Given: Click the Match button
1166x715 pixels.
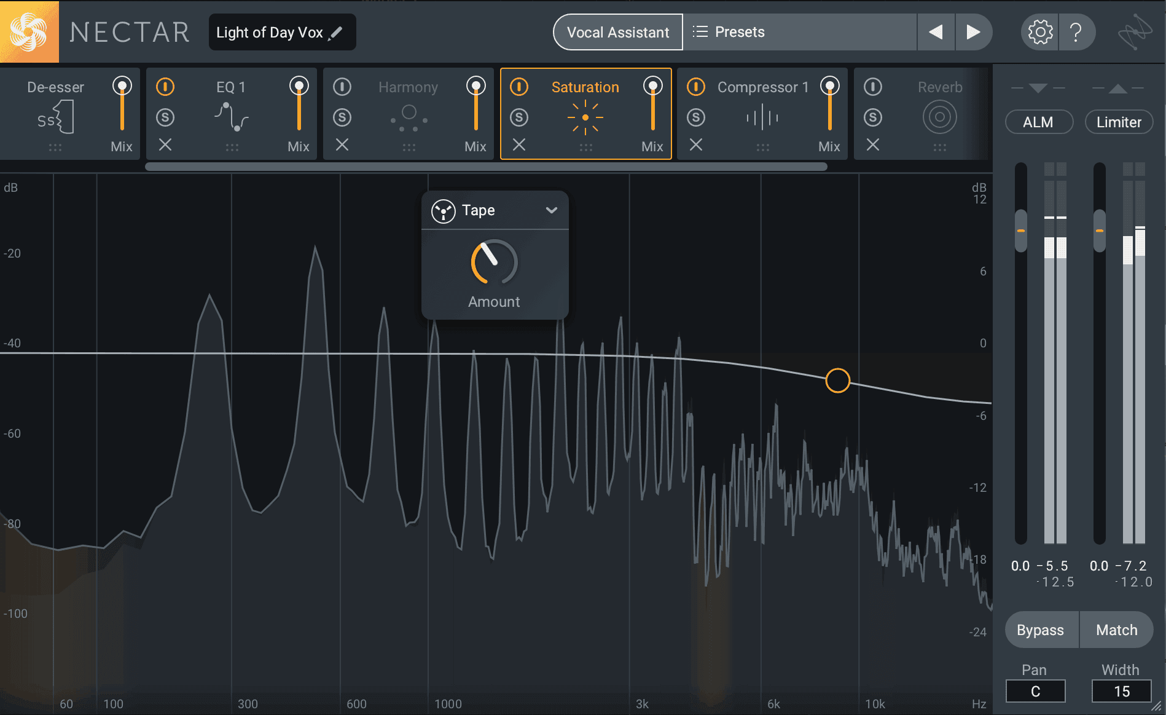Looking at the screenshot, I should (1117, 630).
